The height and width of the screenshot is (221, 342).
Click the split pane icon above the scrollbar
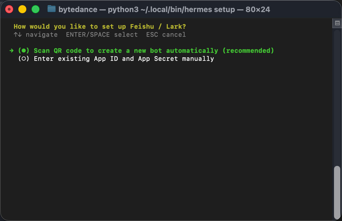(x=337, y=23)
